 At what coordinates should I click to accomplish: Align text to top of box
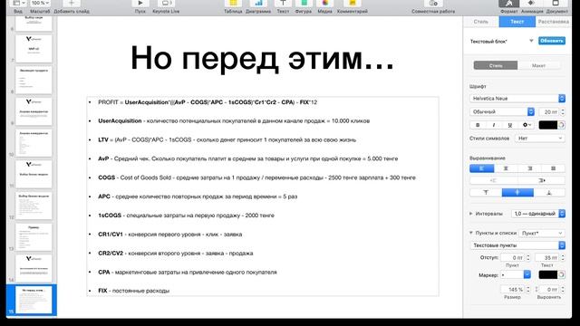(486, 193)
